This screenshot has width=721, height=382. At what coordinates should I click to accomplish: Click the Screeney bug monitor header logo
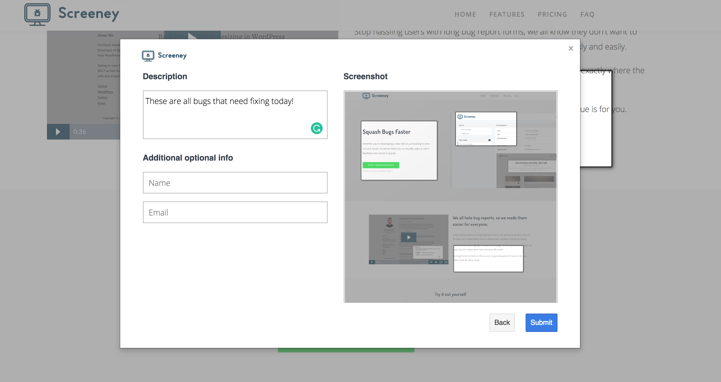pos(37,14)
